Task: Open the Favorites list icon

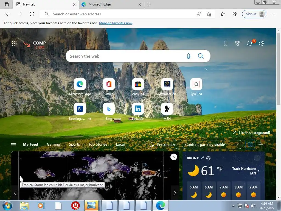Action: (223, 14)
